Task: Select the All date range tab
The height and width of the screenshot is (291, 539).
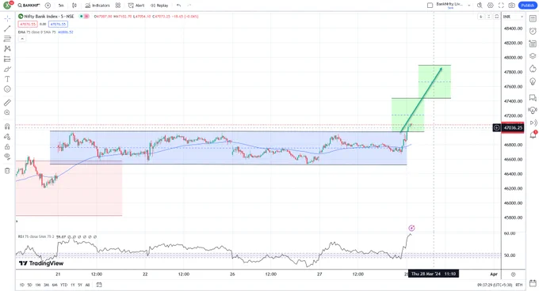Action: (87, 285)
